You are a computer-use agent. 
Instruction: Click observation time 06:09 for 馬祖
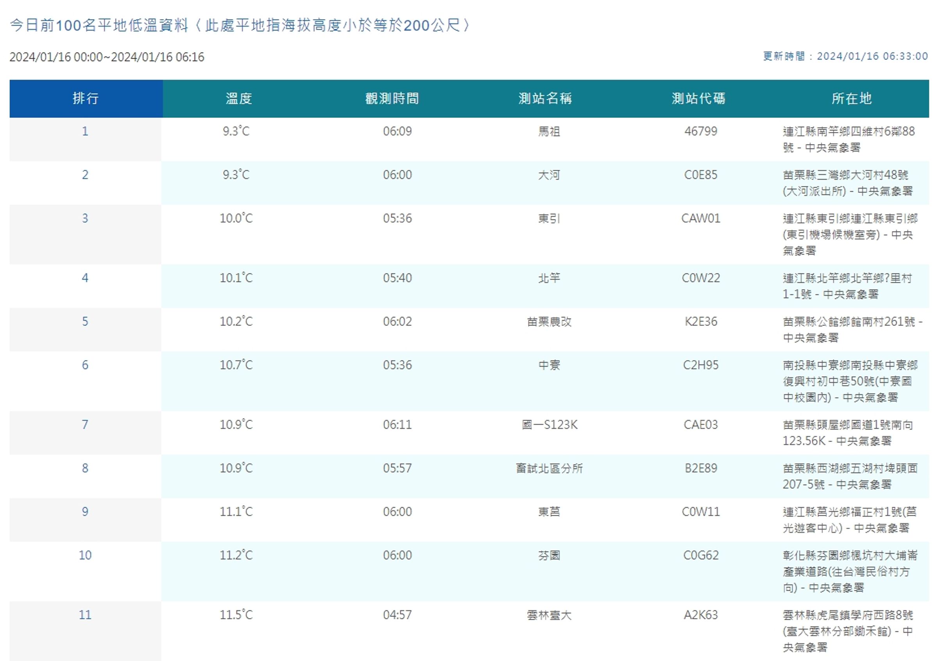(397, 132)
